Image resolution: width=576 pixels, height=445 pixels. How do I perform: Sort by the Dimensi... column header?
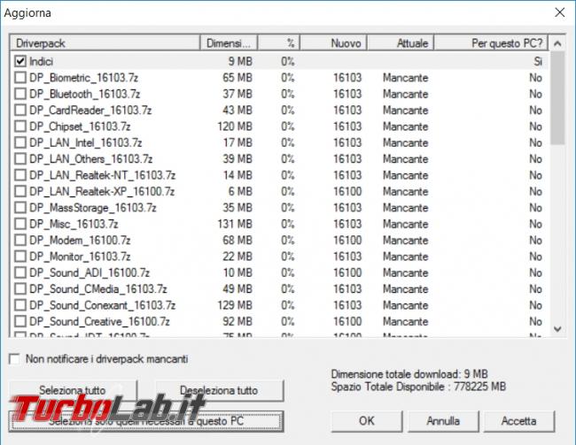(229, 43)
